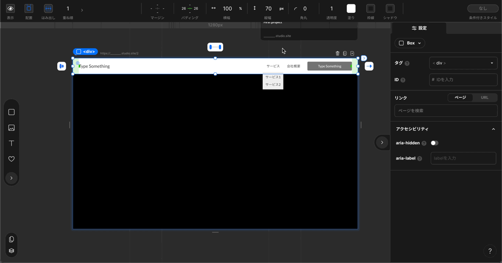Open the layers icon at bottom left

pyautogui.click(x=11, y=250)
